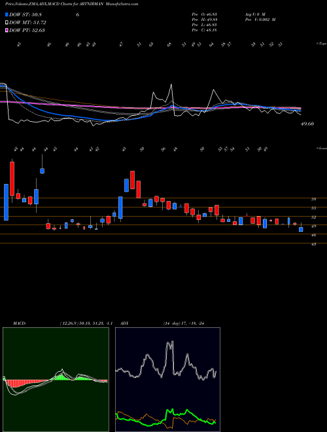Click the chart title mentioning MunafaSutra.com
The image size is (327, 432).
71,4
